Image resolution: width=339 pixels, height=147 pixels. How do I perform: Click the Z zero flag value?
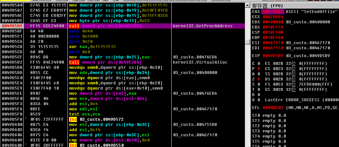click(x=259, y=79)
